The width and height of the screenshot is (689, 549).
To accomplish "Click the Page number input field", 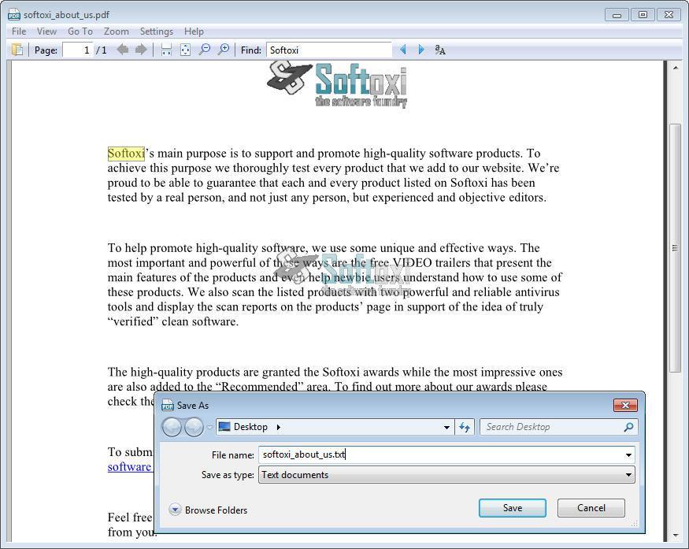I will click(x=79, y=50).
